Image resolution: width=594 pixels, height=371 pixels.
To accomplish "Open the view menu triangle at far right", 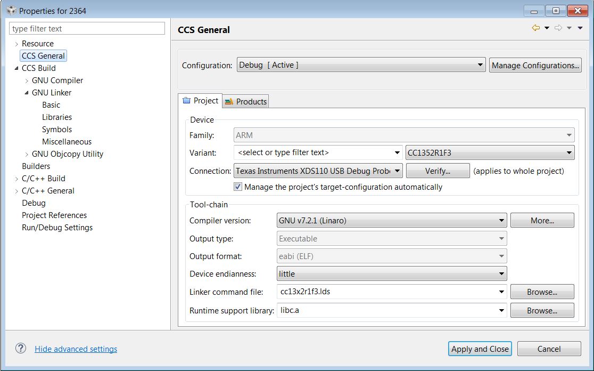I will [580, 28].
